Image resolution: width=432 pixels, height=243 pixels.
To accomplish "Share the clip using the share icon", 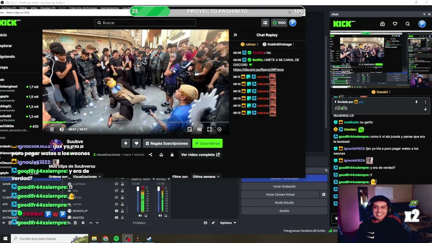I will click(151, 155).
